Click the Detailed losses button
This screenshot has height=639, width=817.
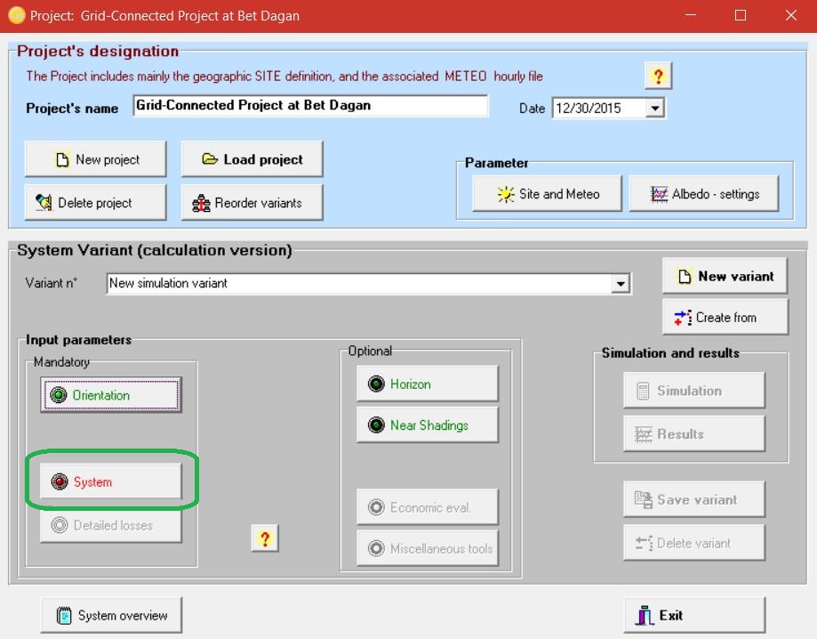tap(111, 525)
